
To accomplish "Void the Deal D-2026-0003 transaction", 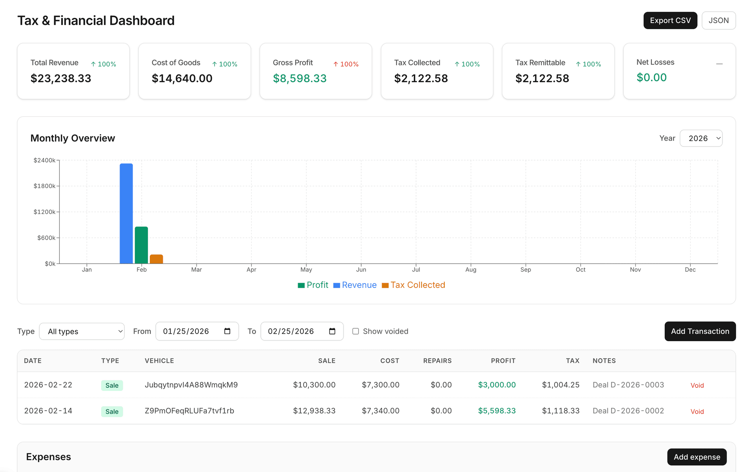I will click(x=697, y=385).
